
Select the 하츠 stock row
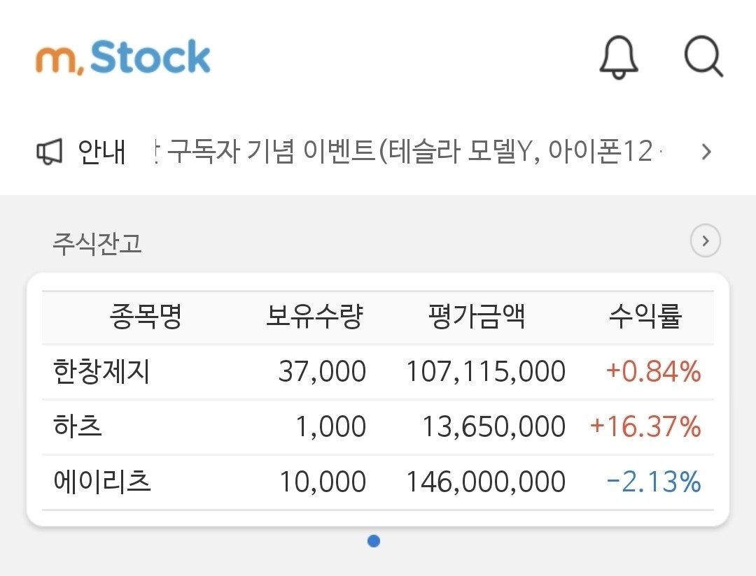77,426
